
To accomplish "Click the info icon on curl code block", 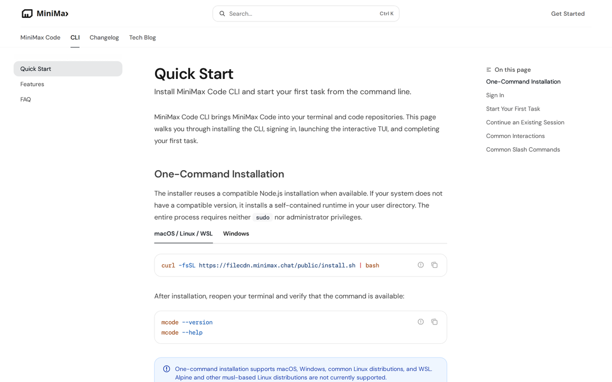I will tap(421, 265).
